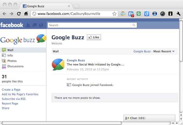The image size is (183, 125).
Task: Click the facebook logo
Action: pos(12,25)
